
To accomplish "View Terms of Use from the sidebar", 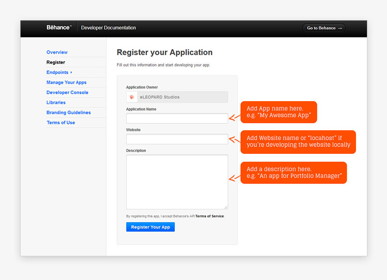I will click(61, 122).
